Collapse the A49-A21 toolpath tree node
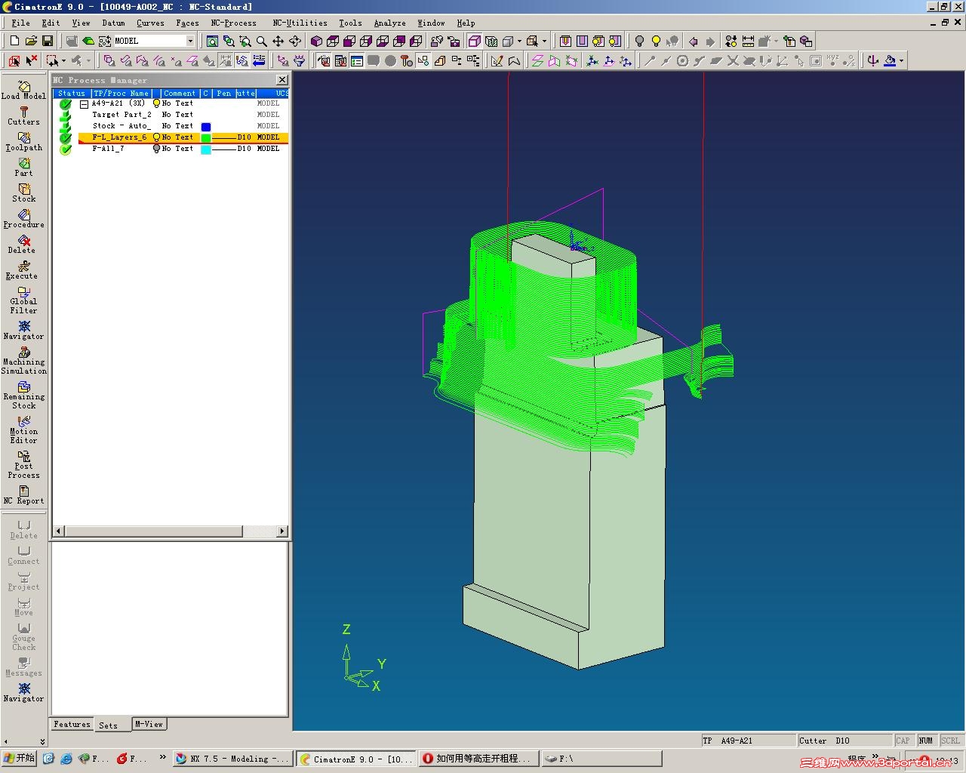Viewport: 966px width, 773px height. [85, 104]
